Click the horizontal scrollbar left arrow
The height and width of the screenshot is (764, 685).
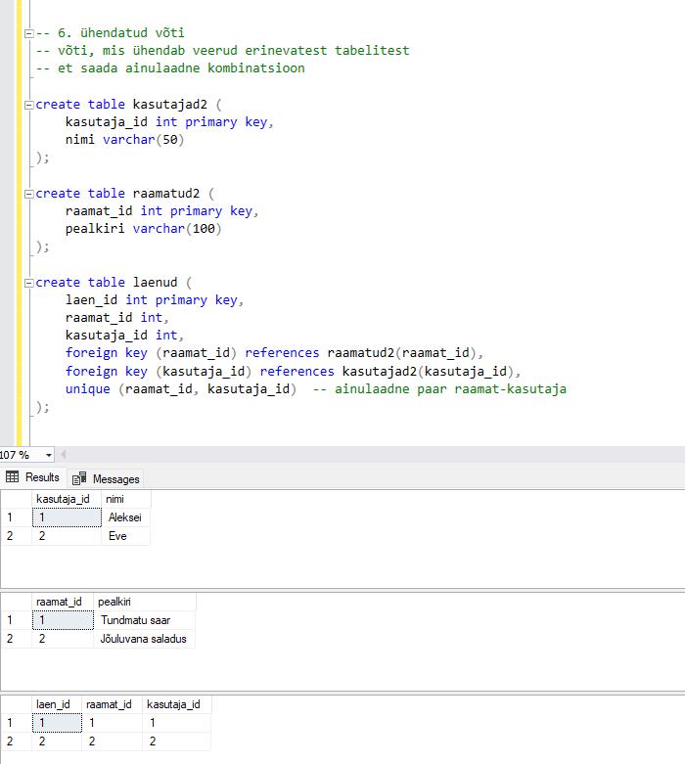tap(64, 455)
